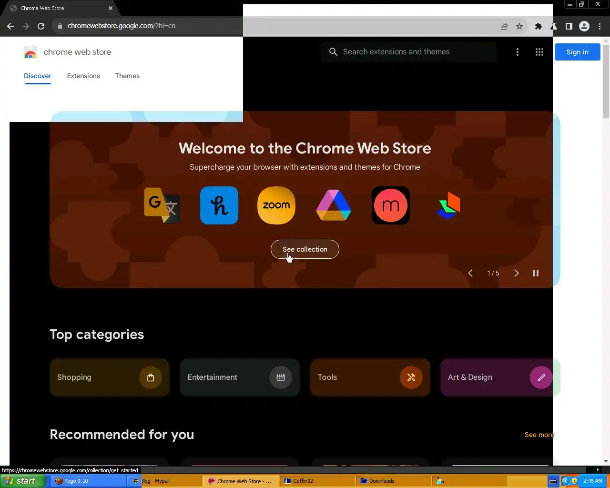610x488 pixels.
Task: Click the 'Top categories' heading
Action: (97, 335)
